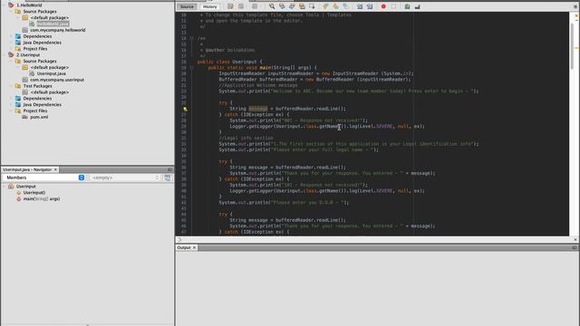Select Source Packages under 1.HelloWorld
Viewport: 580px width, 326px height.
pos(40,12)
